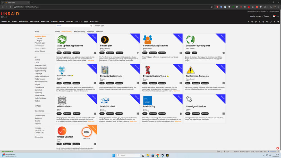Select Previous Apps in the sidebar
Screen dimensions: 281x158
pos(40,43)
